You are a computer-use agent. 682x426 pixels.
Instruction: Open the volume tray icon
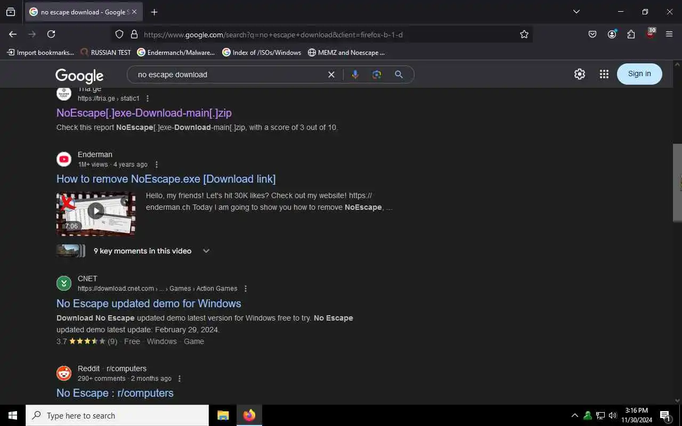point(613,415)
